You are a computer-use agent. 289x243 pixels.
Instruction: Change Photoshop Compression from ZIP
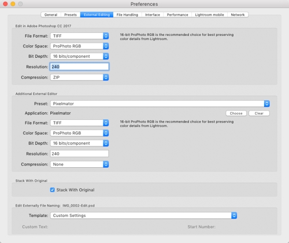pyautogui.click(x=79, y=78)
